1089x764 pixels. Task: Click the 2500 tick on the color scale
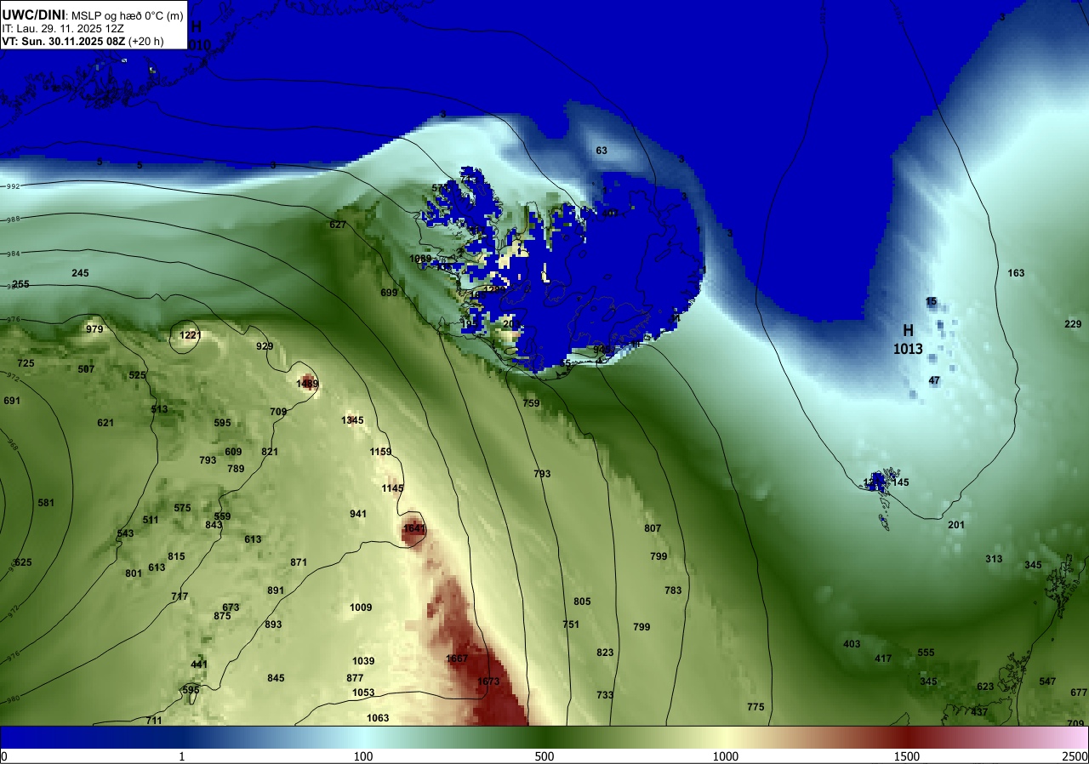pyautogui.click(x=1076, y=756)
